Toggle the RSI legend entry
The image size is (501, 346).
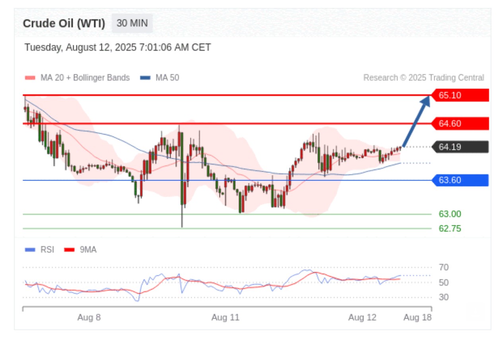coord(39,250)
